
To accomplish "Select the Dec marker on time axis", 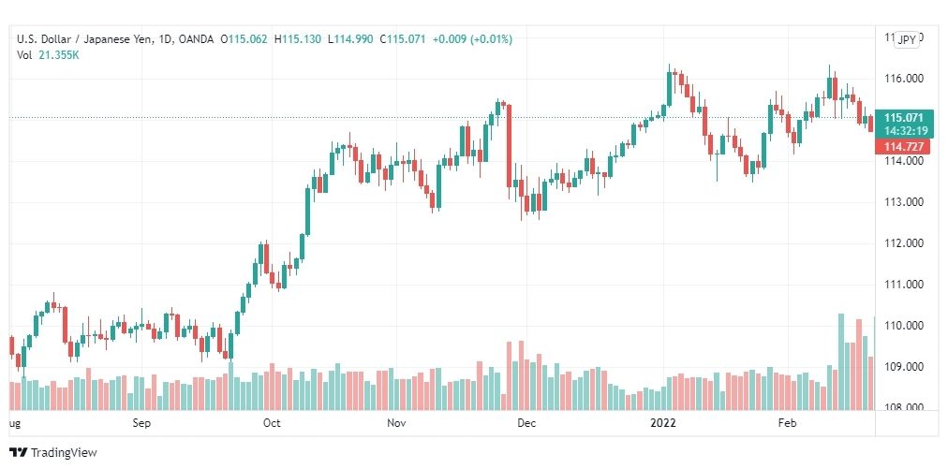I will click(x=526, y=423).
